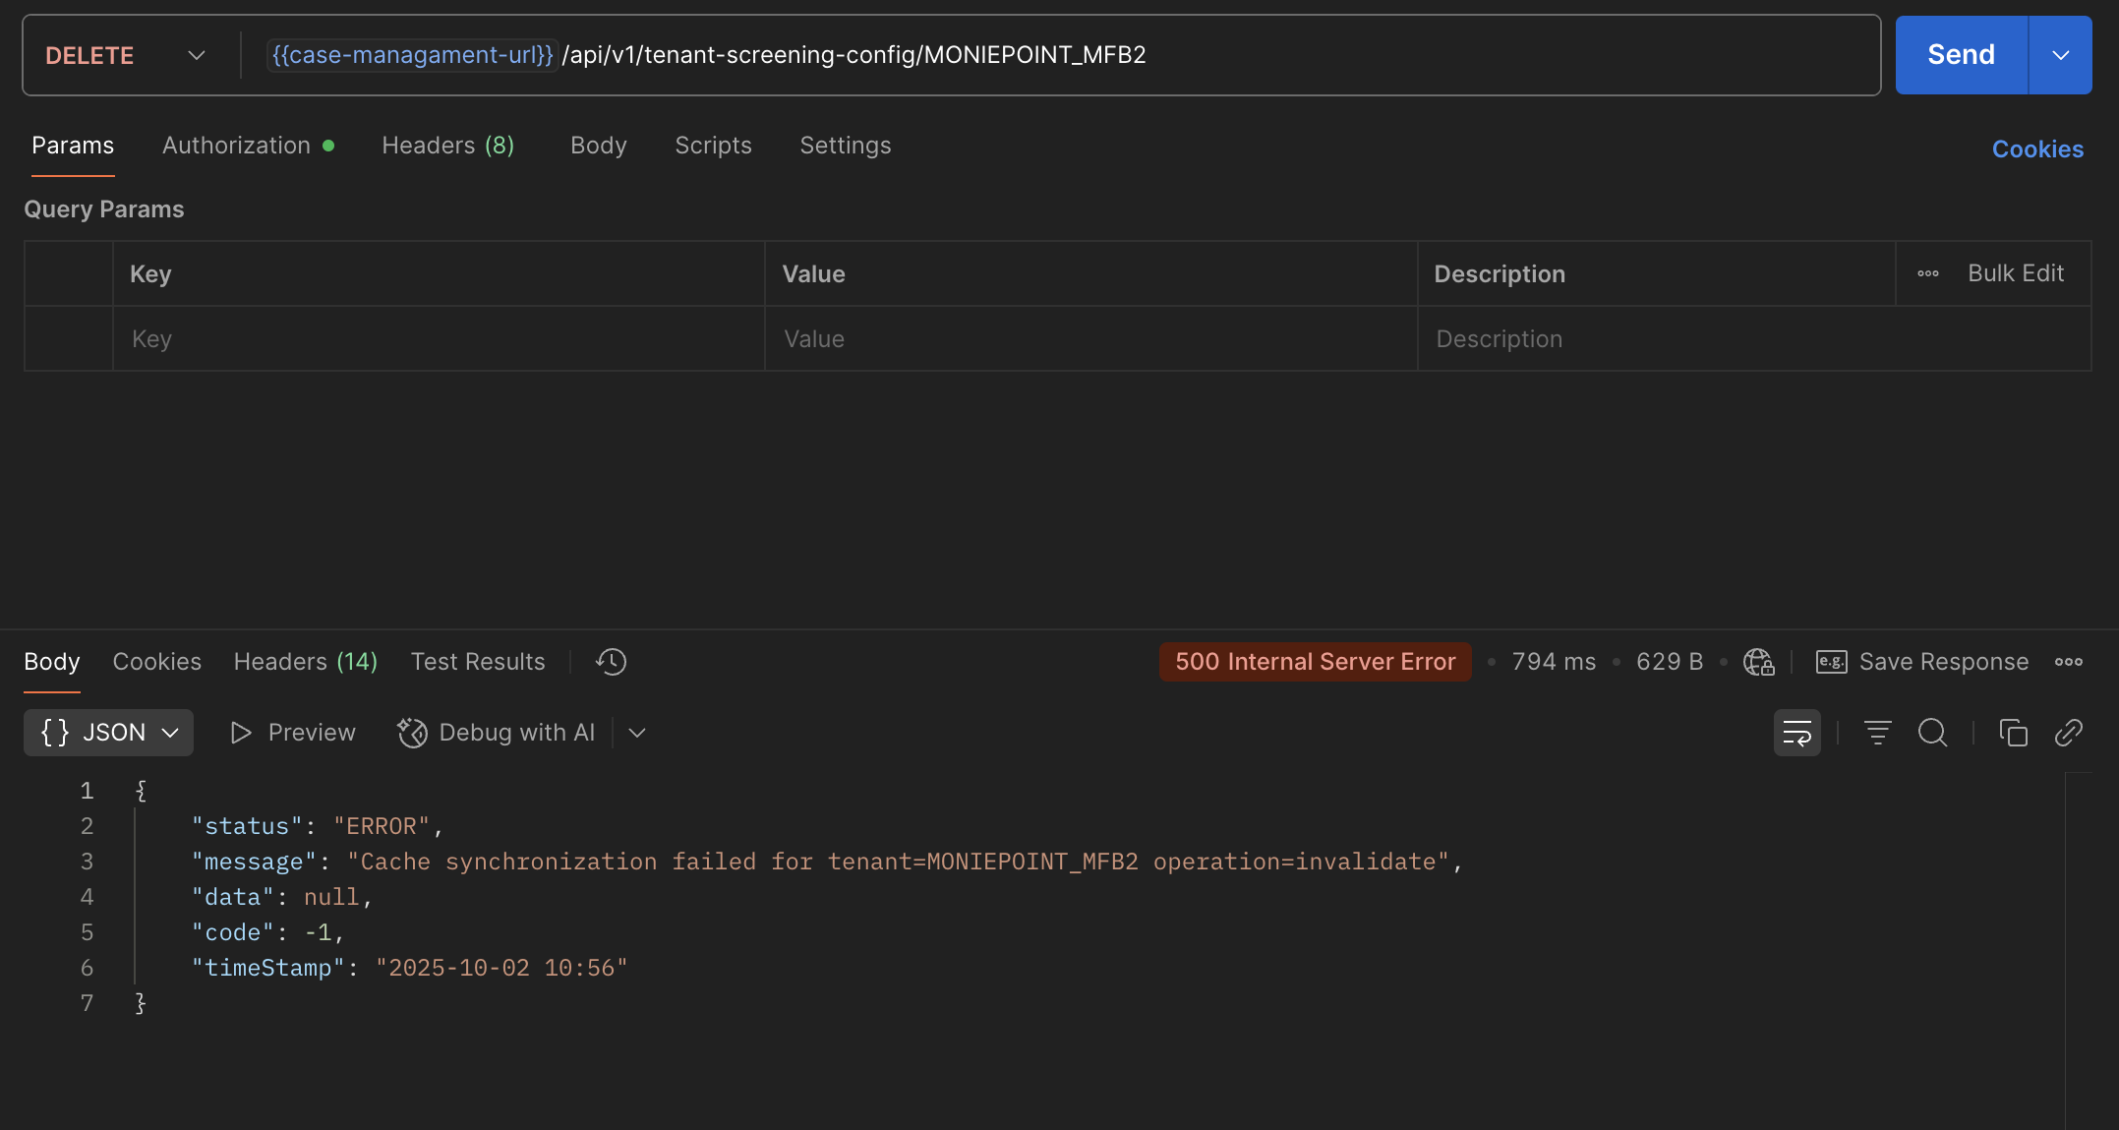Expand the Send button arrow options
This screenshot has height=1130, width=2119.
click(2060, 55)
